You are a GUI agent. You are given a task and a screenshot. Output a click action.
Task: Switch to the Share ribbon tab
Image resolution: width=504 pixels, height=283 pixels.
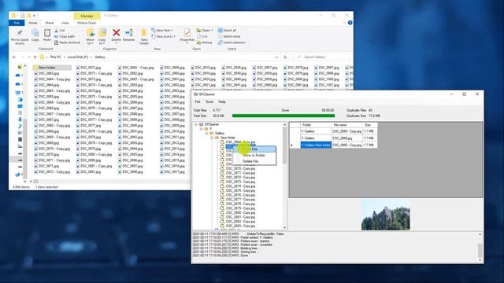(49, 23)
